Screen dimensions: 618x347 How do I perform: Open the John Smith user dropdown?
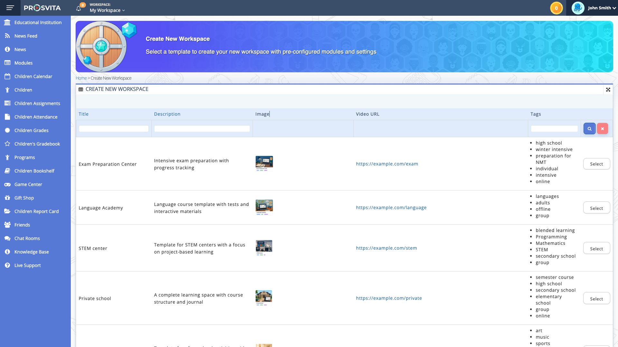point(602,8)
